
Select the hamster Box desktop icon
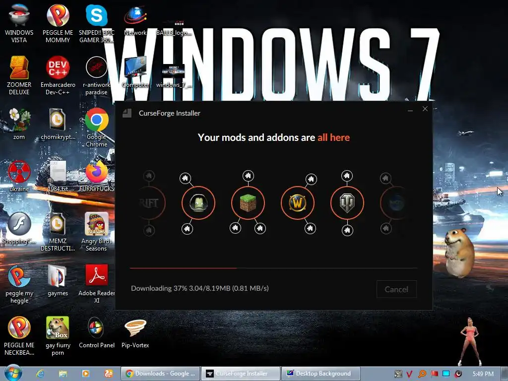coord(58,336)
